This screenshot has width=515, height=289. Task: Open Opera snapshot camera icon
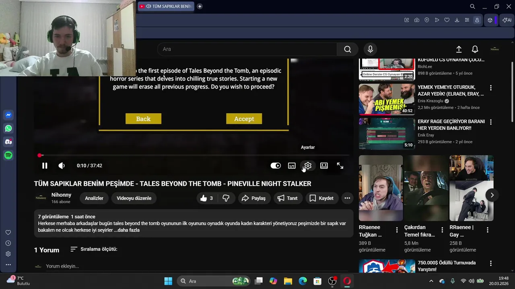pyautogui.click(x=417, y=20)
